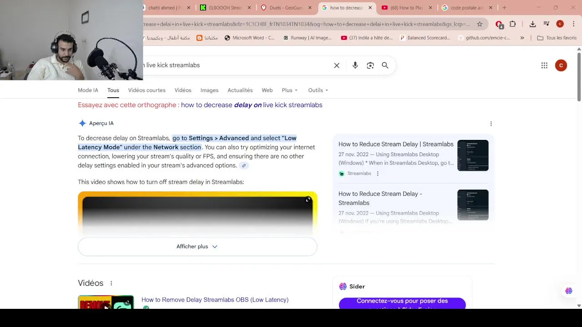Click the Sider floating brain icon

569,291
